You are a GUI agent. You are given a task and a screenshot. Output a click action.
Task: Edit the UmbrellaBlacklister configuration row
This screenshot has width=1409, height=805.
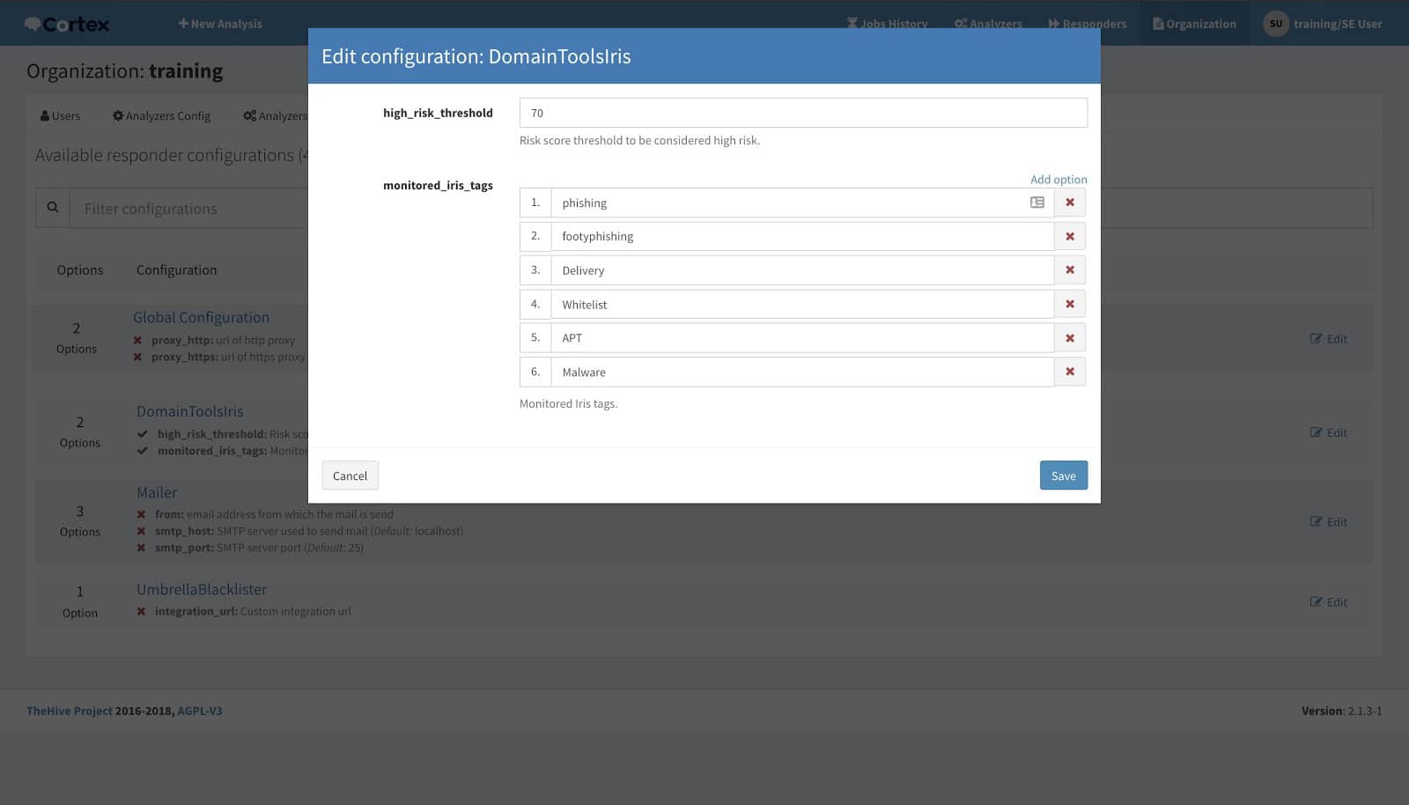pyautogui.click(x=1328, y=602)
